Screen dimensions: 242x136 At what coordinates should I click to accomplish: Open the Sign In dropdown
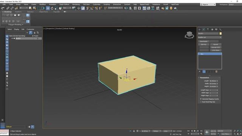point(208,5)
